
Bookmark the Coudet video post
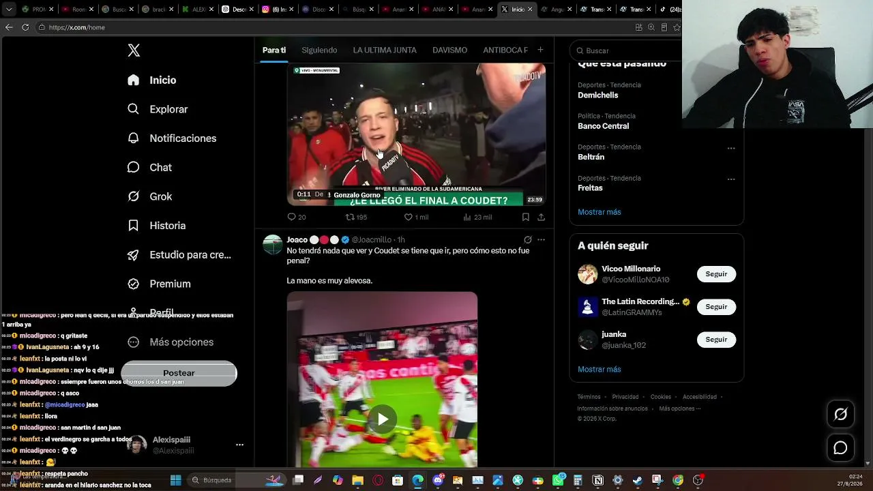tap(525, 217)
